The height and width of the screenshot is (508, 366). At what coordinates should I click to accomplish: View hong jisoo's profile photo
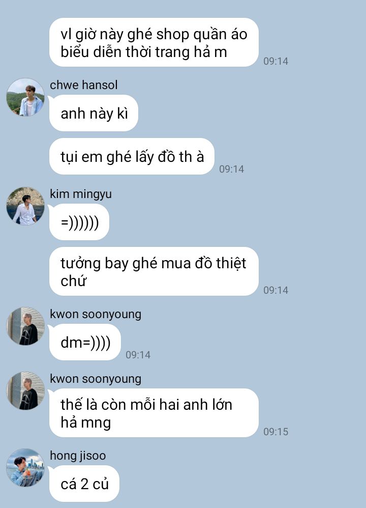click(x=25, y=467)
